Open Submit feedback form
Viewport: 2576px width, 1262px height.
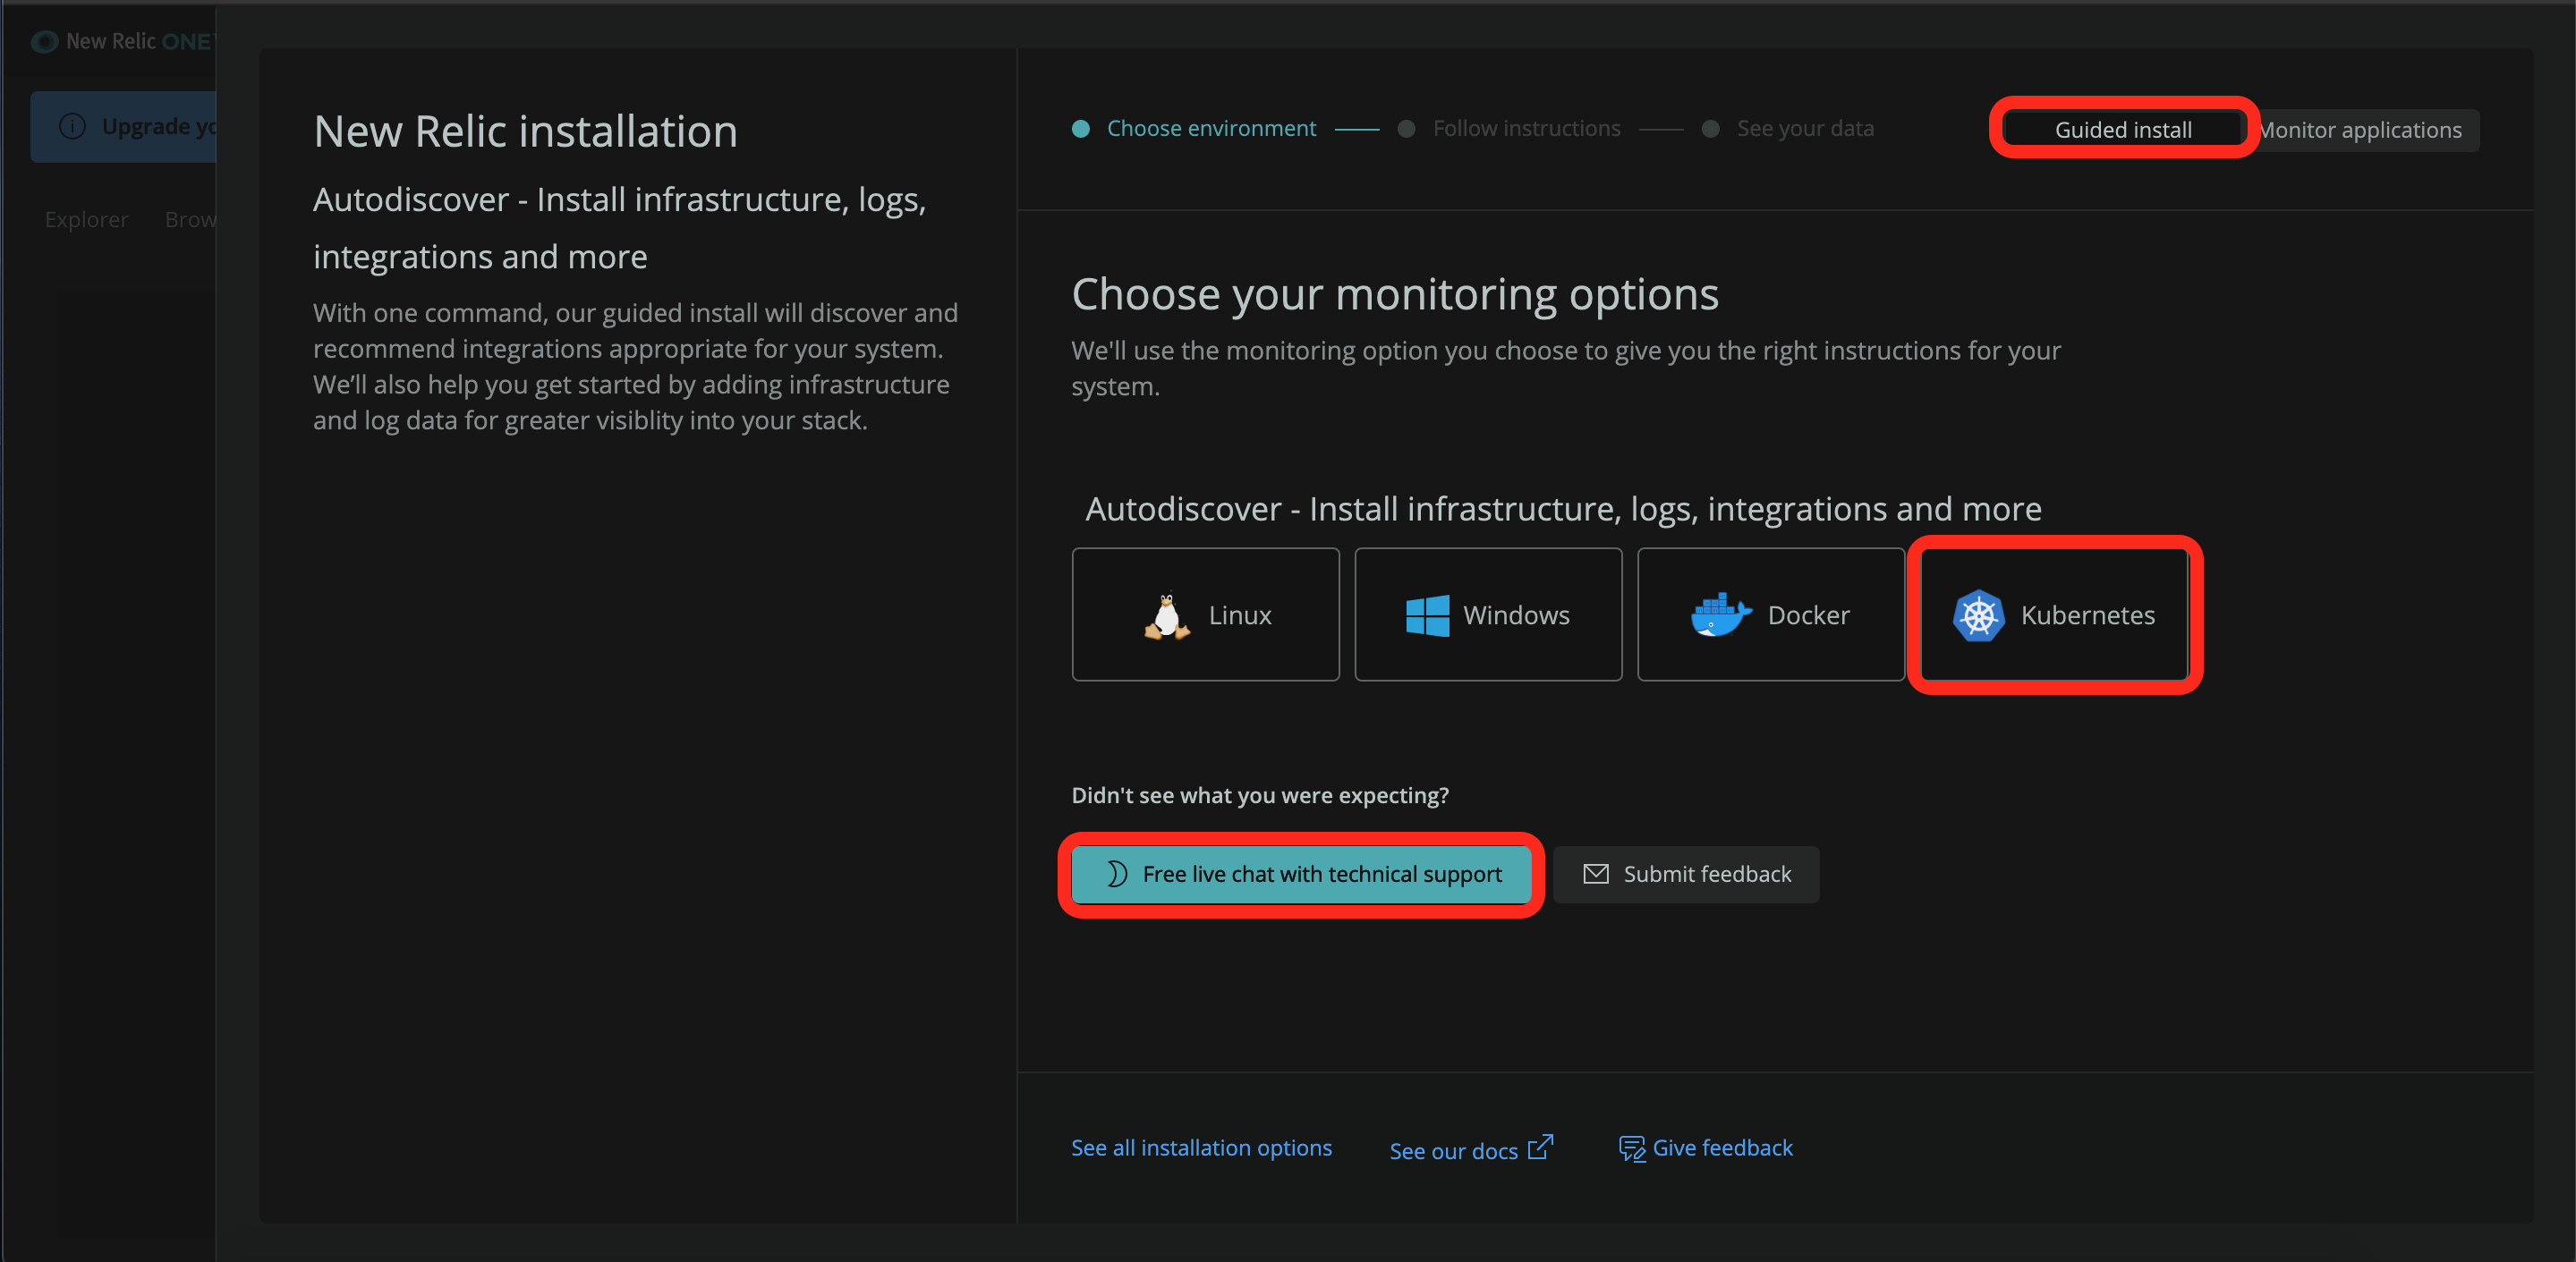1686,874
